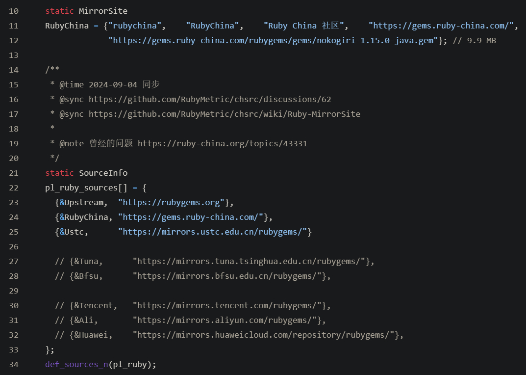Image resolution: width=526 pixels, height=375 pixels.
Task: Click the SourceInfo type name
Action: tap(103, 173)
